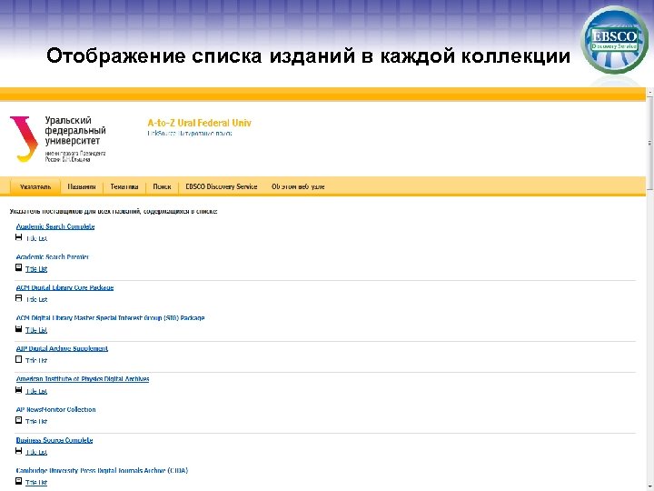The width and height of the screenshot is (654, 491).
Task: Click save icon beside AP NewsMonitor Title List
Action: tap(19, 420)
